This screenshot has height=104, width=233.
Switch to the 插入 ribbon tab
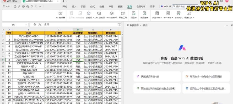coord(74,6)
